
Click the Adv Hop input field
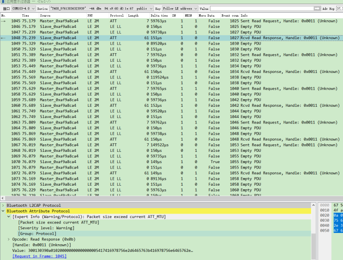pyautogui.click(x=339, y=9)
